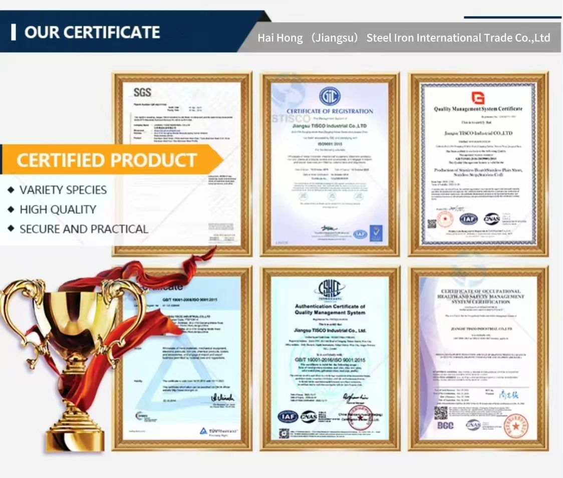
Task: Open the TÜVRheinland certificate image
Action: tap(182, 358)
